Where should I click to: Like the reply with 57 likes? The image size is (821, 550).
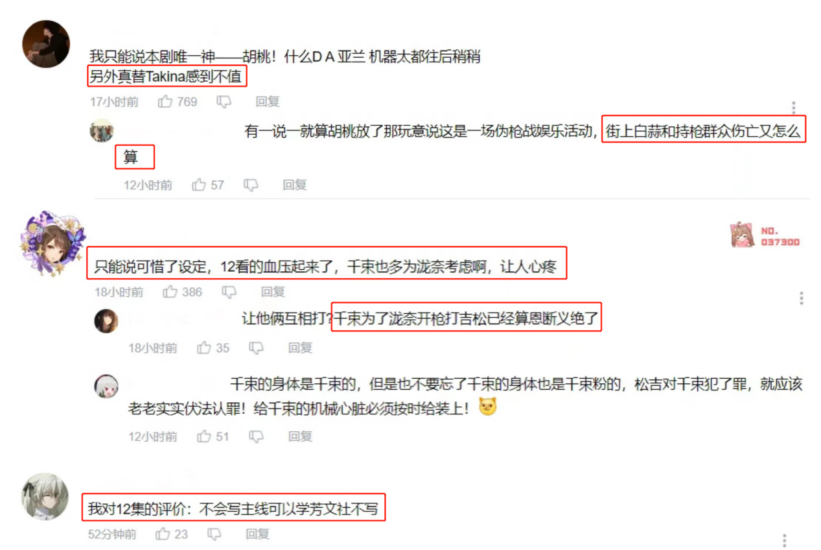[x=199, y=185]
